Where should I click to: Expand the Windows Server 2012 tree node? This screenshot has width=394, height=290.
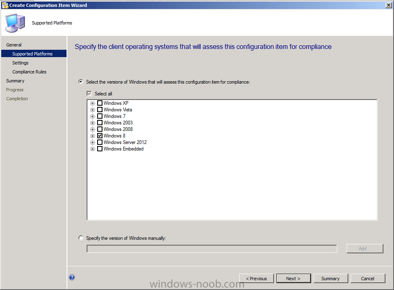coord(92,142)
